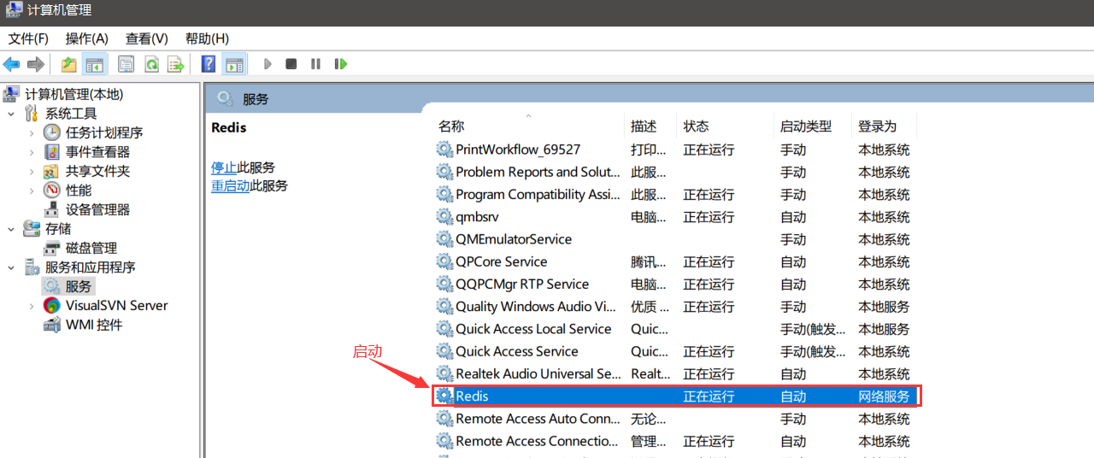This screenshot has width=1094, height=458.
Task: Click the Back arrow toolbar button
Action: coord(12,64)
